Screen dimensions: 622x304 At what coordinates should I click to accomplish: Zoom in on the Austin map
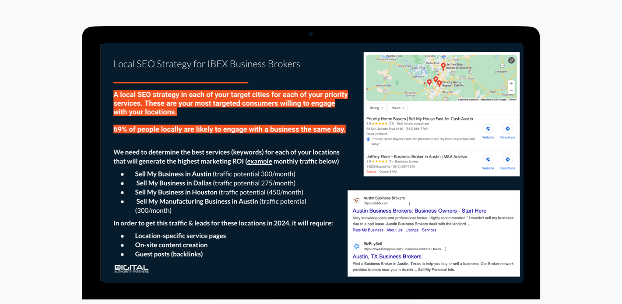(511, 83)
